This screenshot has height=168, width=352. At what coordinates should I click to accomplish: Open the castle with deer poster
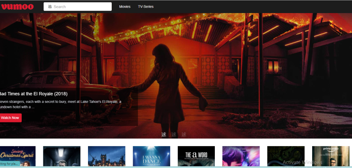point(107,156)
